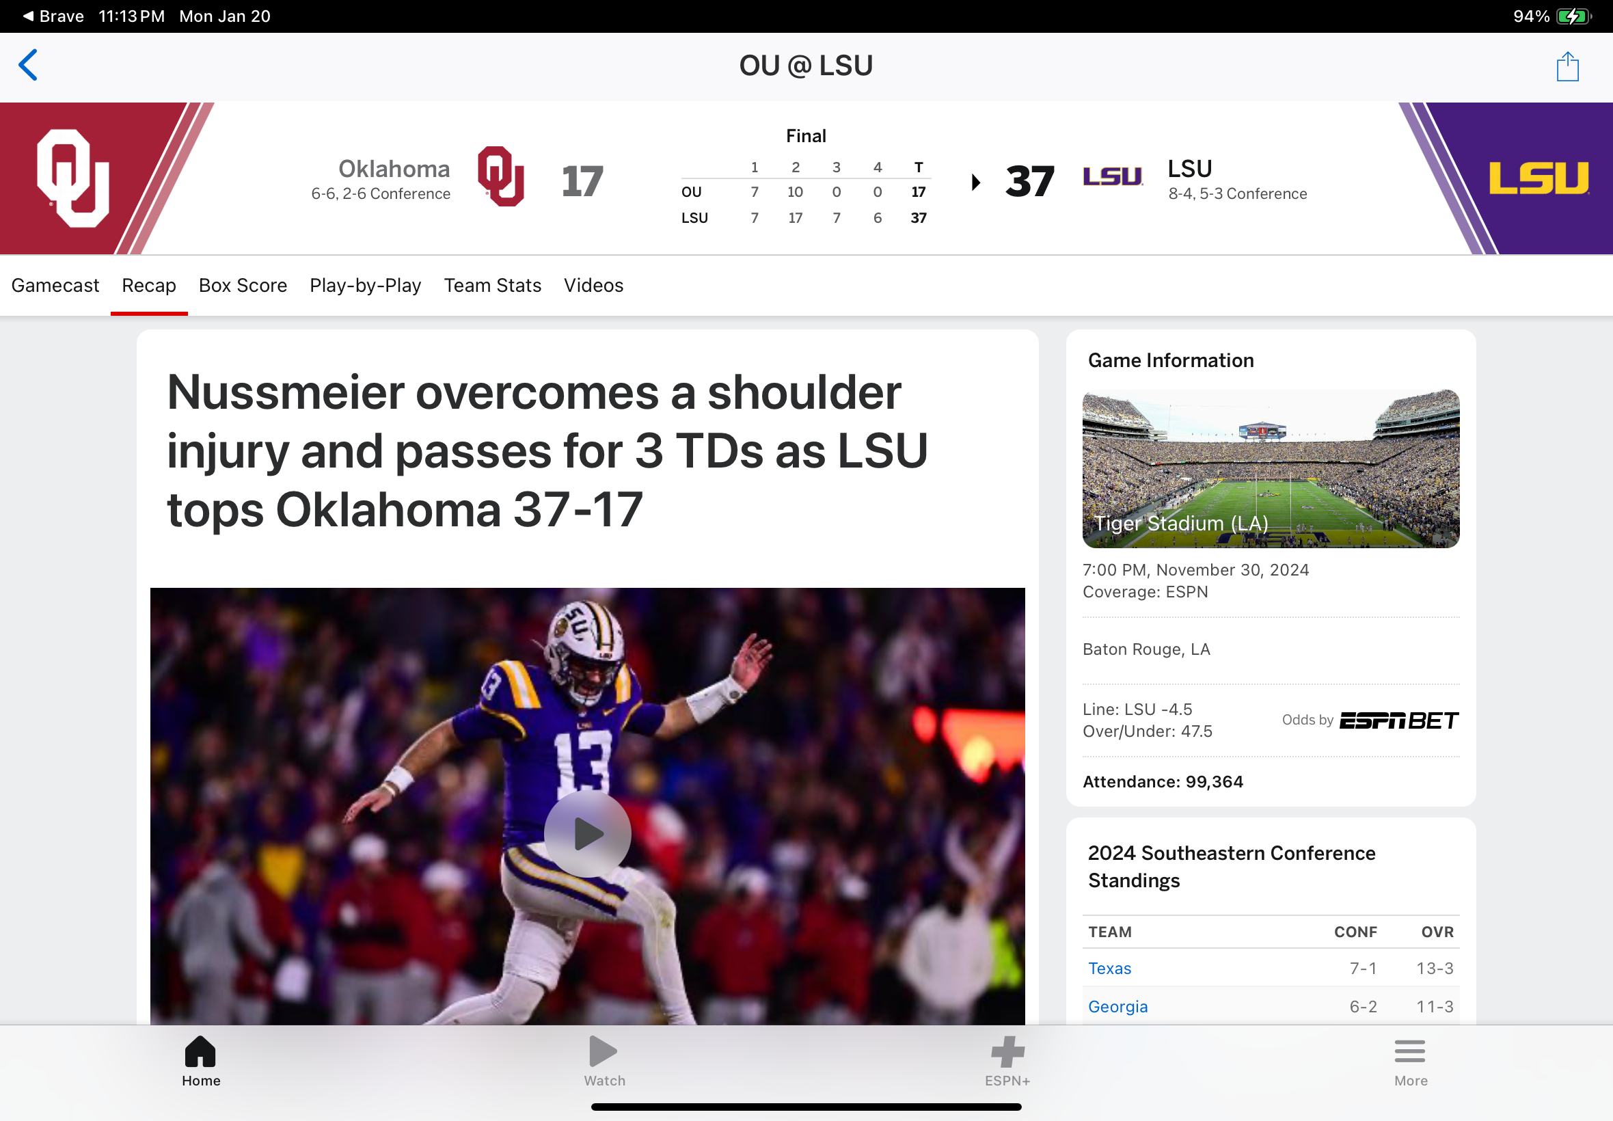Tap the large OU banner logo
Viewport: 1613px width, 1121px height.
point(73,178)
